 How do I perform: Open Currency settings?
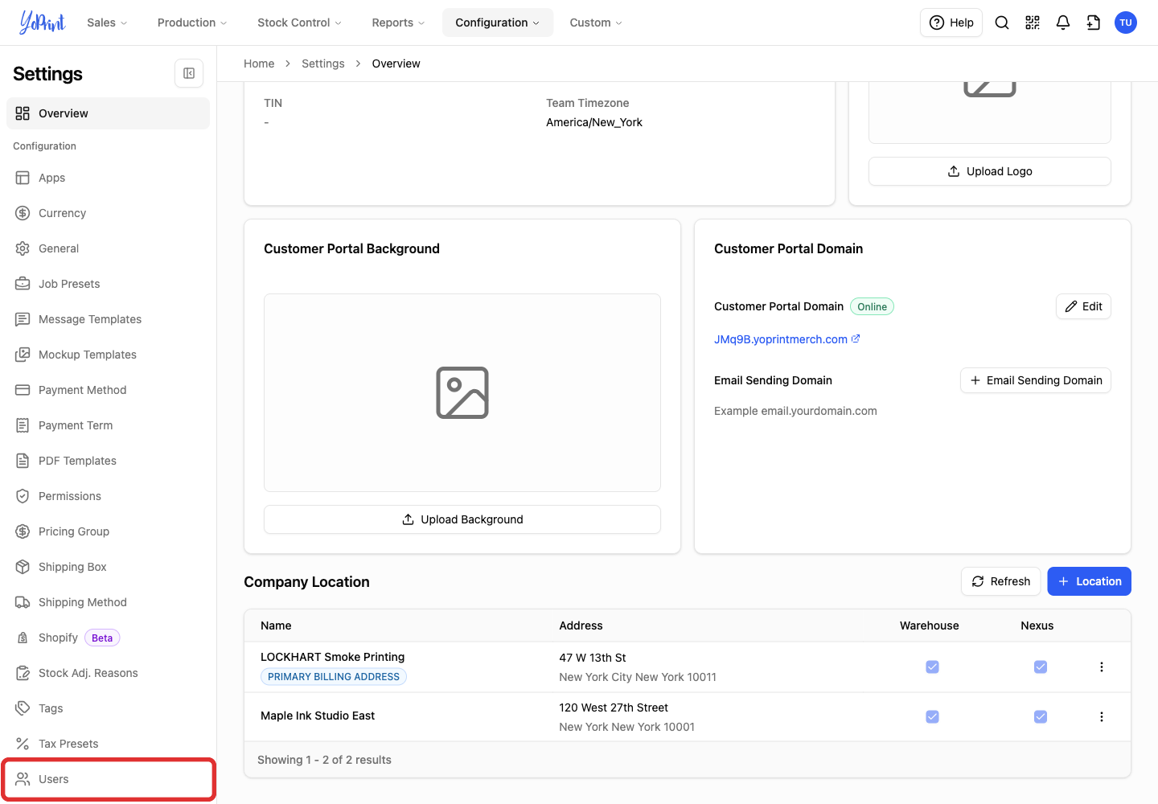tap(108, 213)
